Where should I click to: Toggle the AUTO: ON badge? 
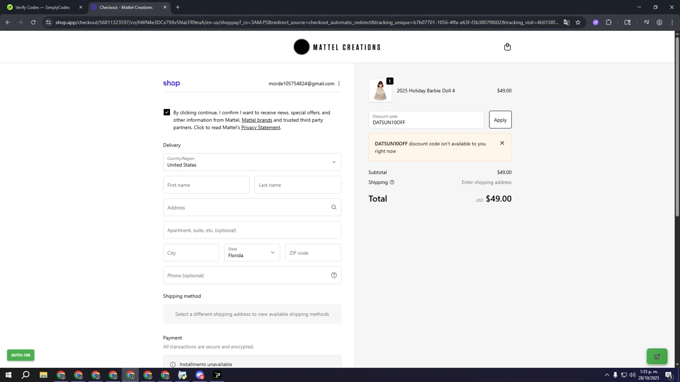[21, 355]
